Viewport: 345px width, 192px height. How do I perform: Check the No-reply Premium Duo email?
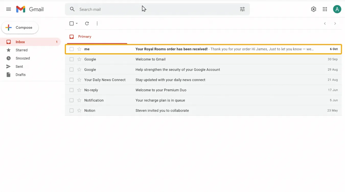[x=72, y=90]
